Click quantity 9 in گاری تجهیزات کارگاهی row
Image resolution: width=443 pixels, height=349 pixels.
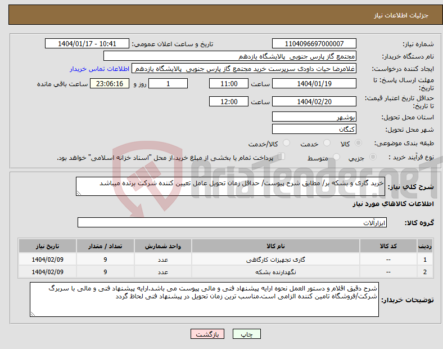pos(105,259)
